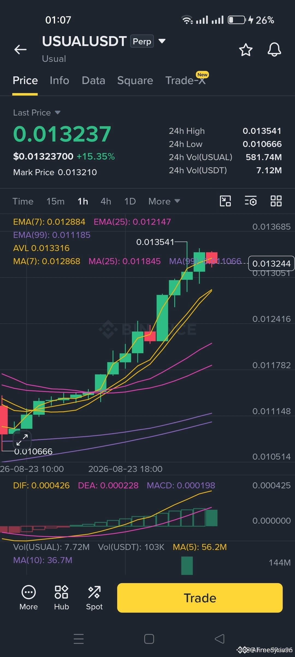The image size is (295, 657).
Task: Select the 1D chart interval
Action: click(130, 201)
